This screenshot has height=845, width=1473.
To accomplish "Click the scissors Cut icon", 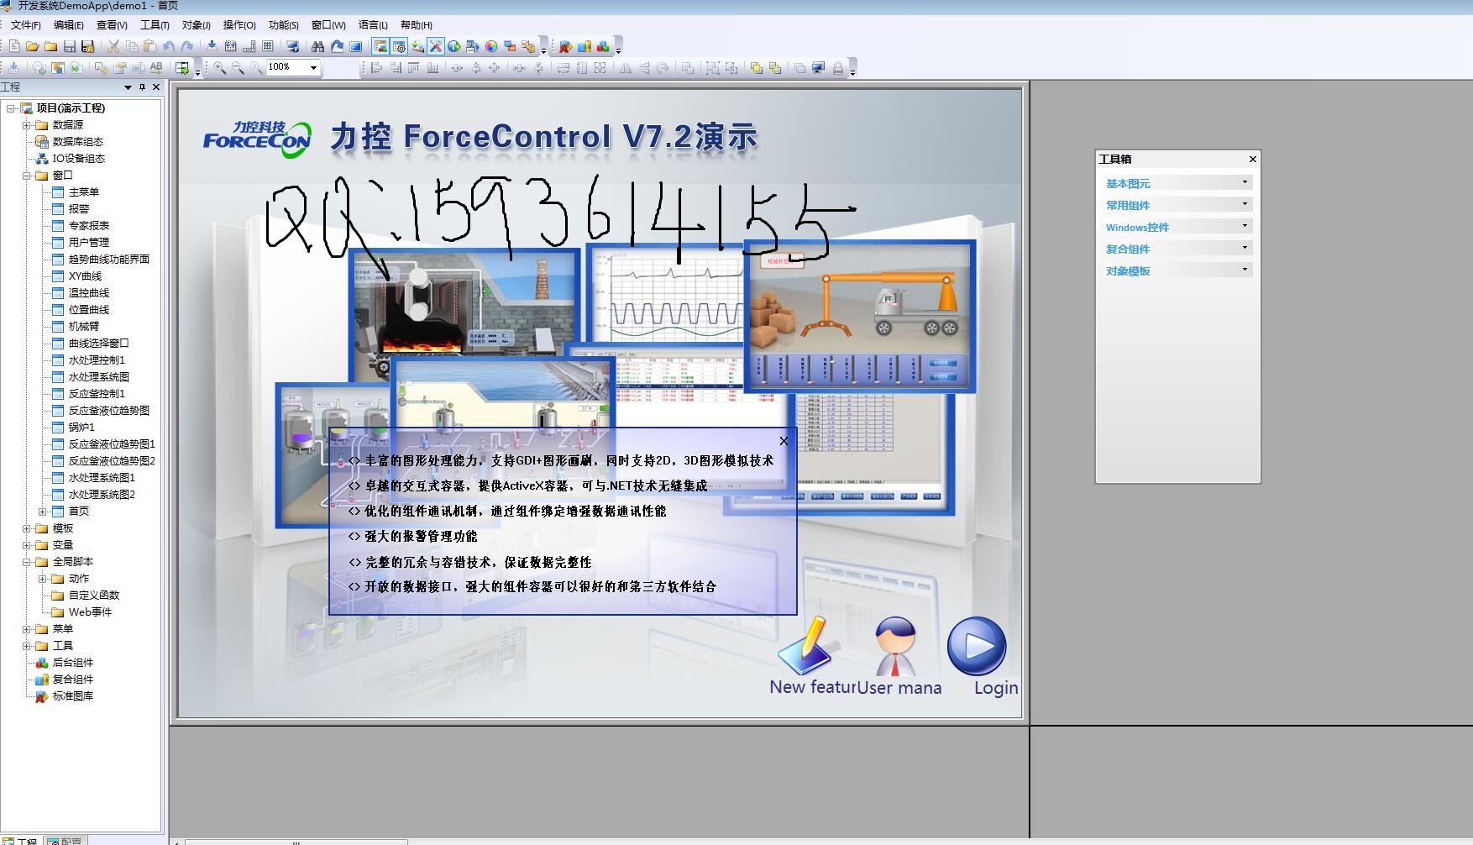I will click(x=113, y=47).
